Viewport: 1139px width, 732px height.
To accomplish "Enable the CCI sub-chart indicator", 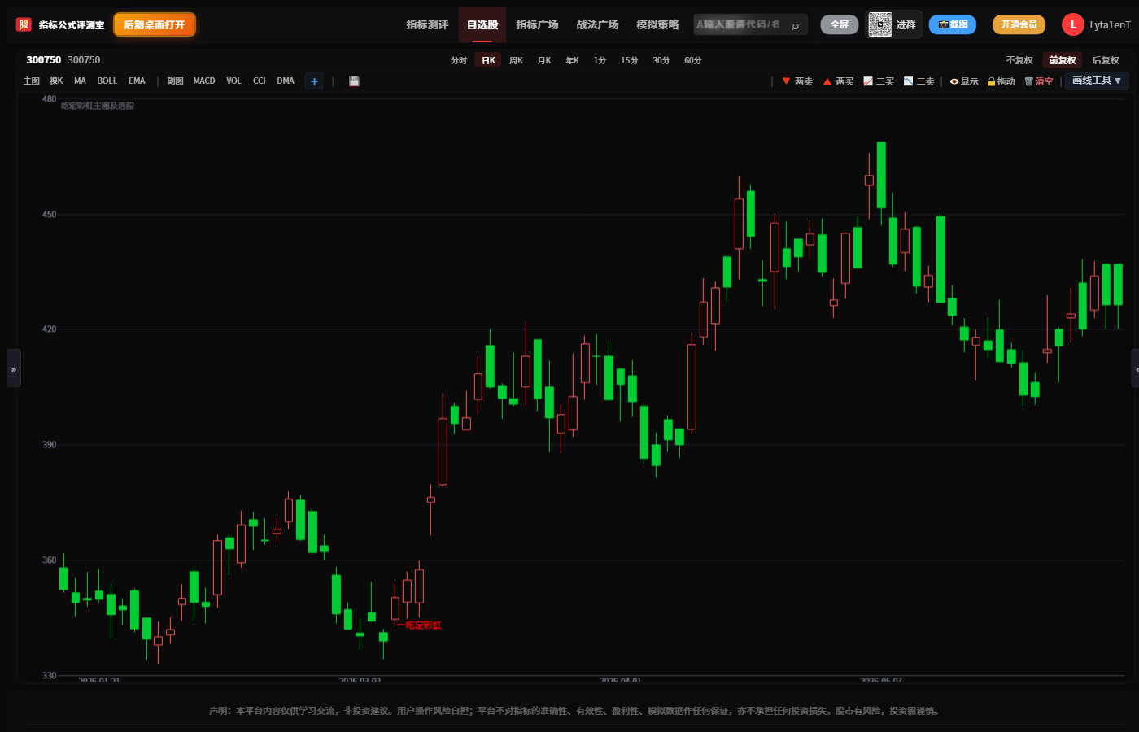I will click(260, 81).
